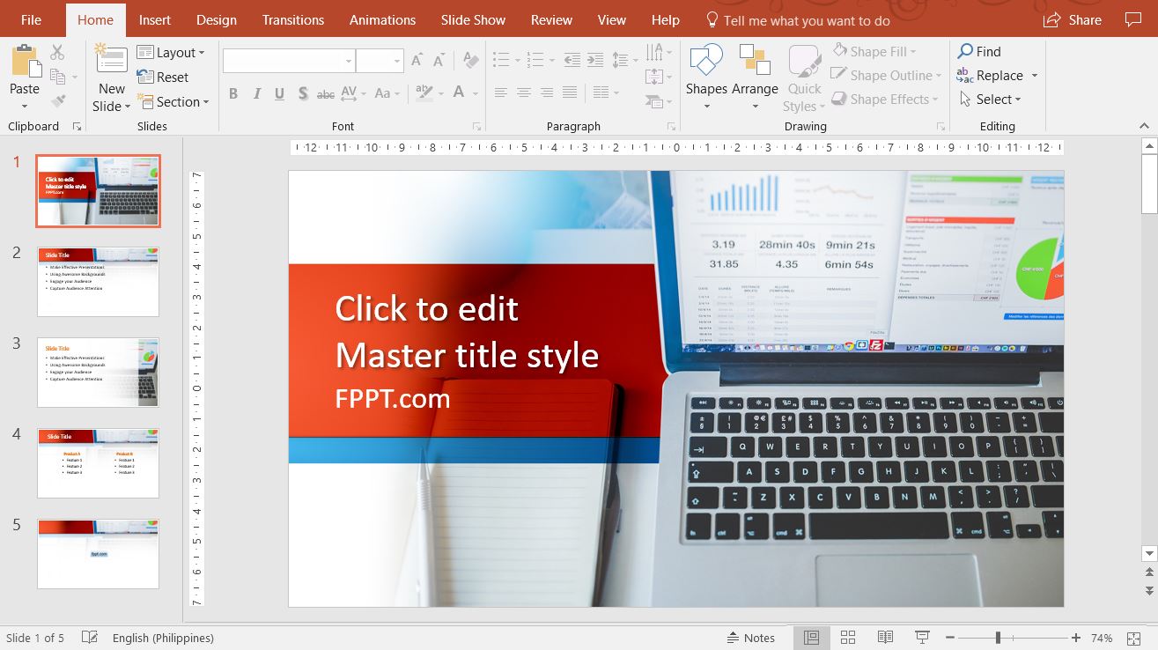Click the zoom out minus icon
Screen dimensions: 1158x650
[950, 638]
